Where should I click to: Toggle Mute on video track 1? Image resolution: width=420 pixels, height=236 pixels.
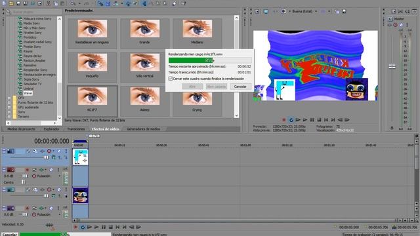coord(59,151)
